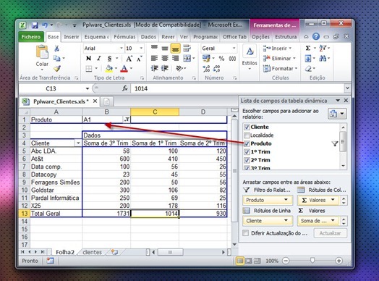Click the font color A icon
Viewport: 379px width, 281px height.
point(124,69)
